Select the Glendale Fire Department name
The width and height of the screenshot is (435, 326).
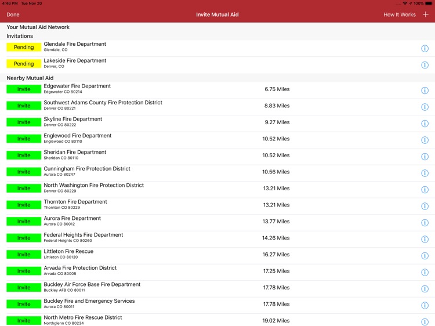[75, 44]
